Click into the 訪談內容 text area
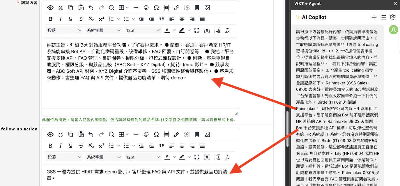The image size is (400, 186). (x=140, y=73)
